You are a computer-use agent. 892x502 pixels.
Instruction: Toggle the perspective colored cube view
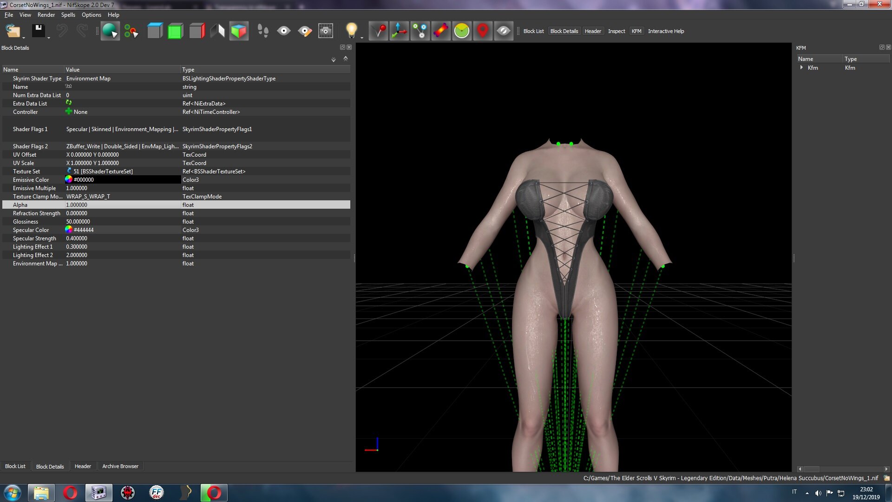tap(239, 31)
